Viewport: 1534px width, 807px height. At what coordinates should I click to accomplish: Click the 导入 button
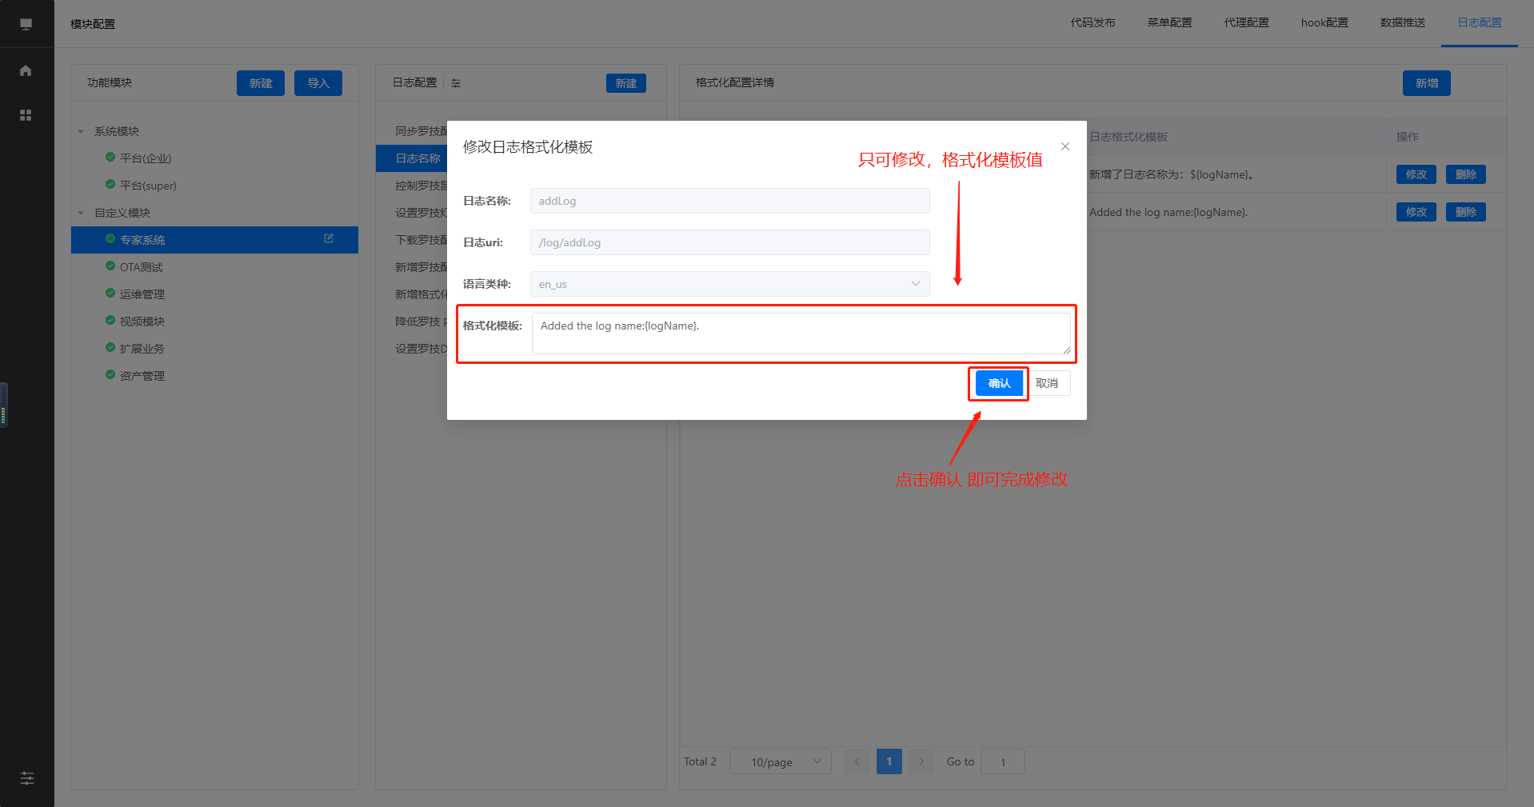point(318,83)
